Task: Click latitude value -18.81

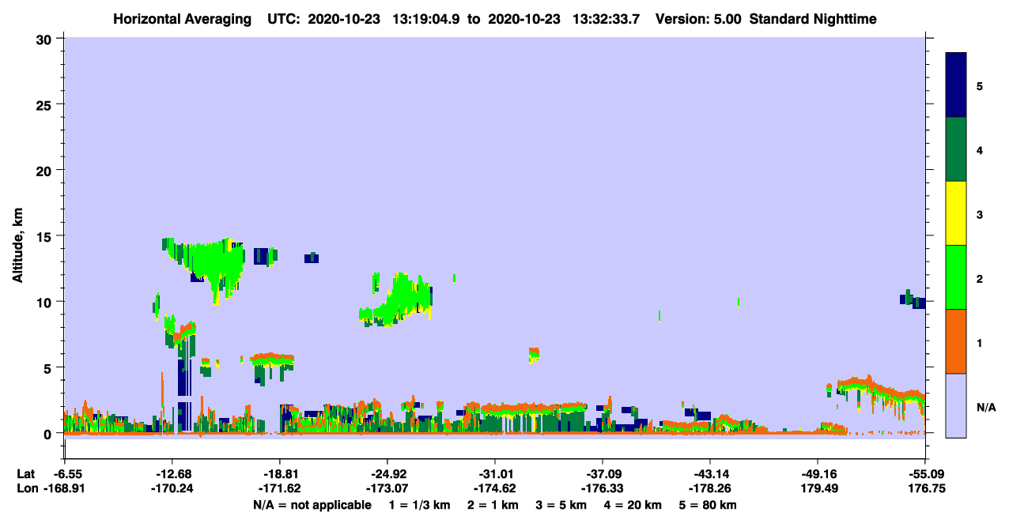Action: (x=280, y=474)
